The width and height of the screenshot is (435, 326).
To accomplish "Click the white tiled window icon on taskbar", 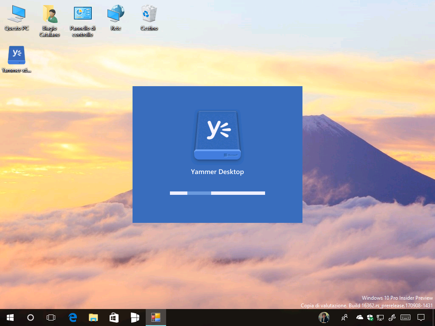I will (135, 318).
